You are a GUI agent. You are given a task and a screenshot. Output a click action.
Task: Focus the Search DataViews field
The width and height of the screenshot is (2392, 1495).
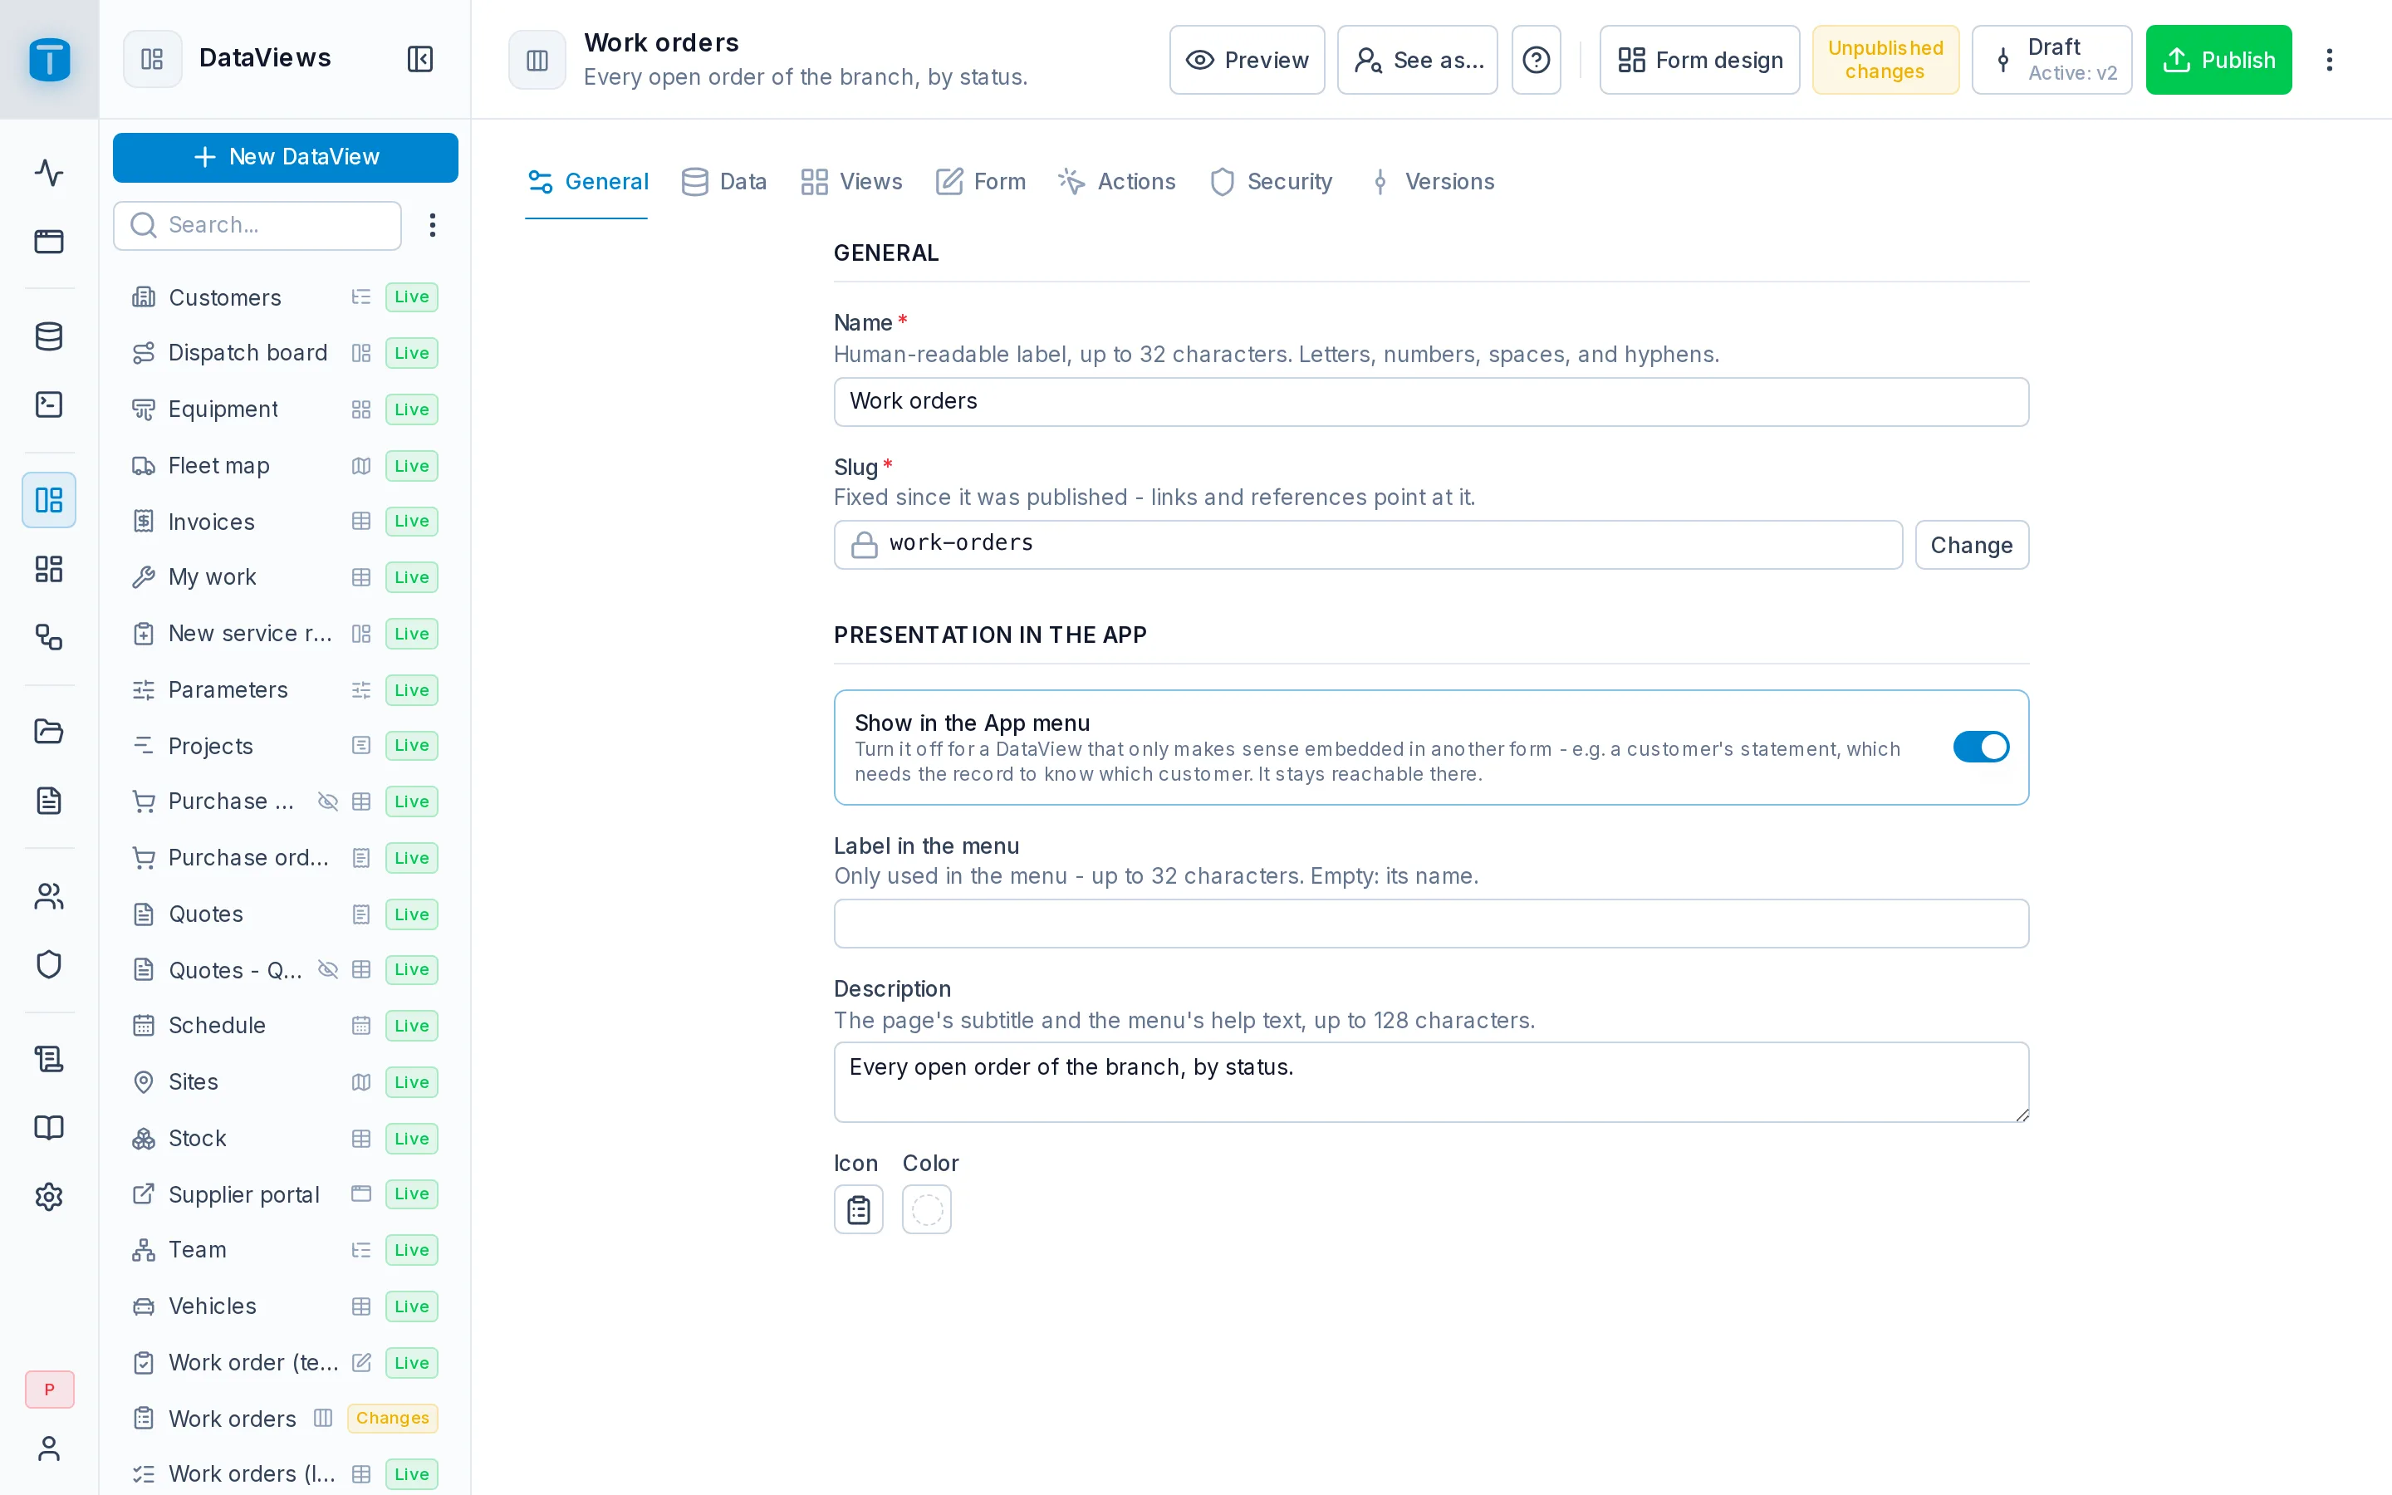coord(257,225)
